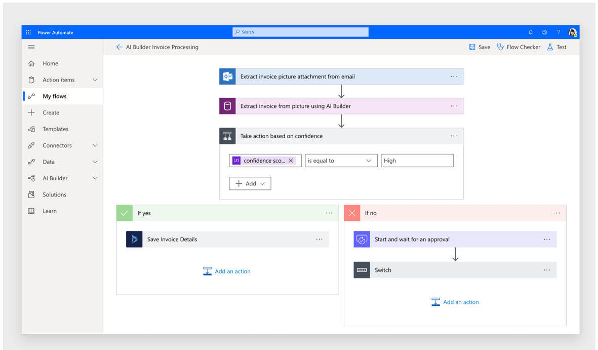Save the flow

[x=480, y=47]
